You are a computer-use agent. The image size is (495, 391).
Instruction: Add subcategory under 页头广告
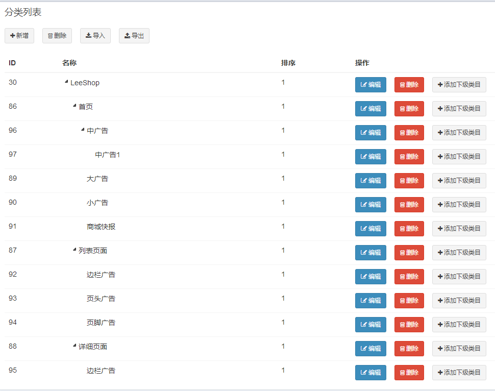pyautogui.click(x=459, y=301)
